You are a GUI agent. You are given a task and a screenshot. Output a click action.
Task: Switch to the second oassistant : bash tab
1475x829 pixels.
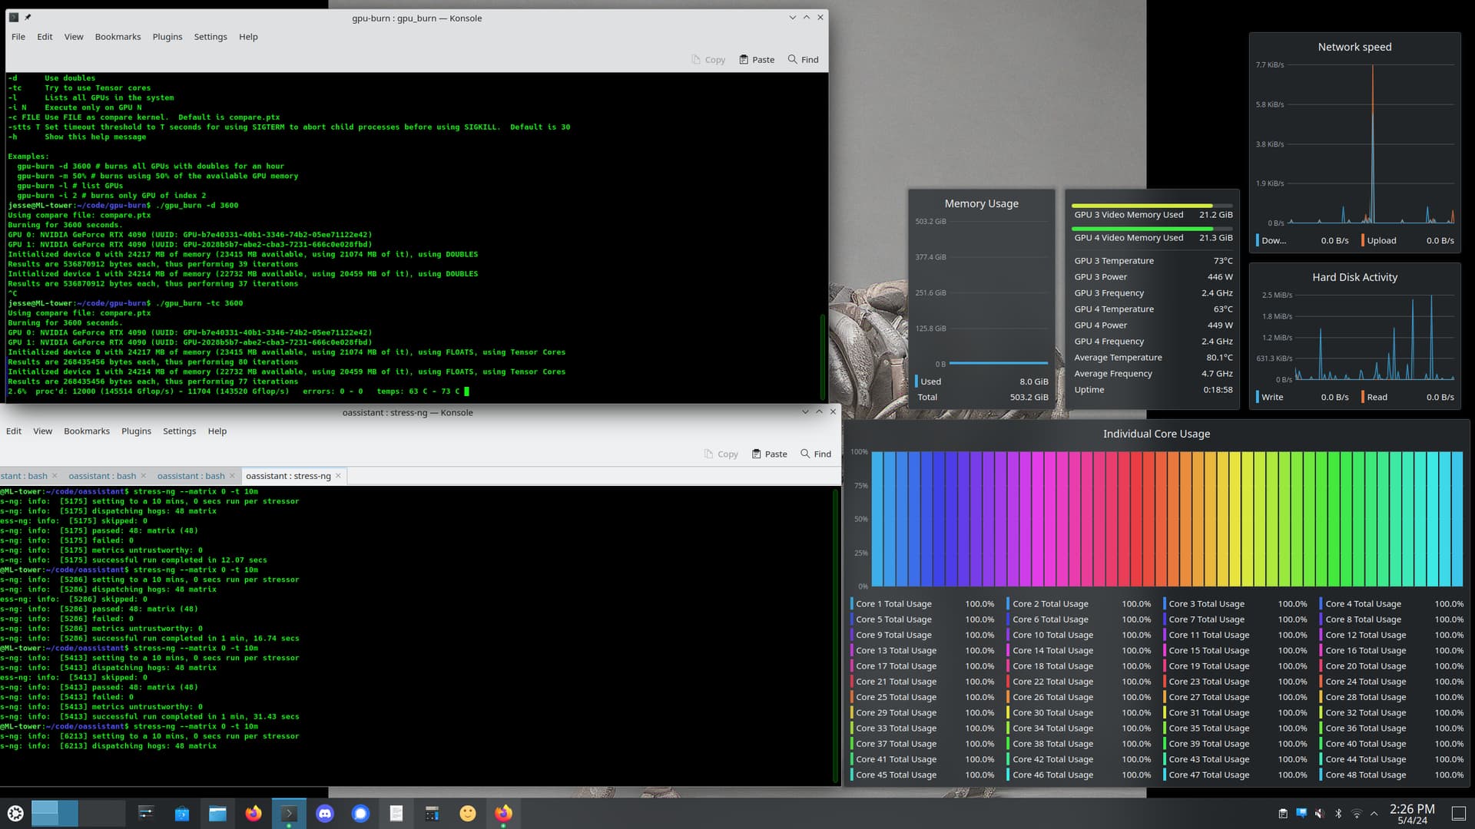point(191,476)
